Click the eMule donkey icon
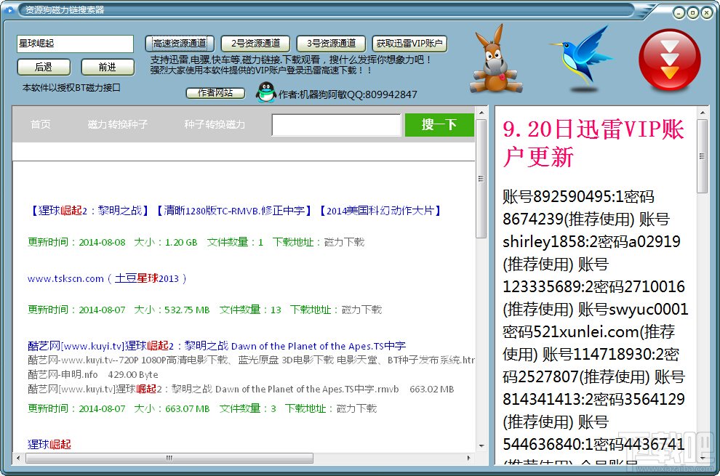 tap(496, 60)
